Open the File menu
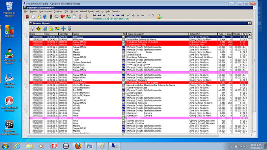The image size is (267, 150). [x=26, y=11]
